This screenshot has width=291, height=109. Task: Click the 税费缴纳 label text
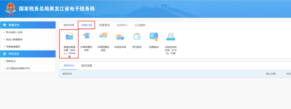click(x=154, y=47)
